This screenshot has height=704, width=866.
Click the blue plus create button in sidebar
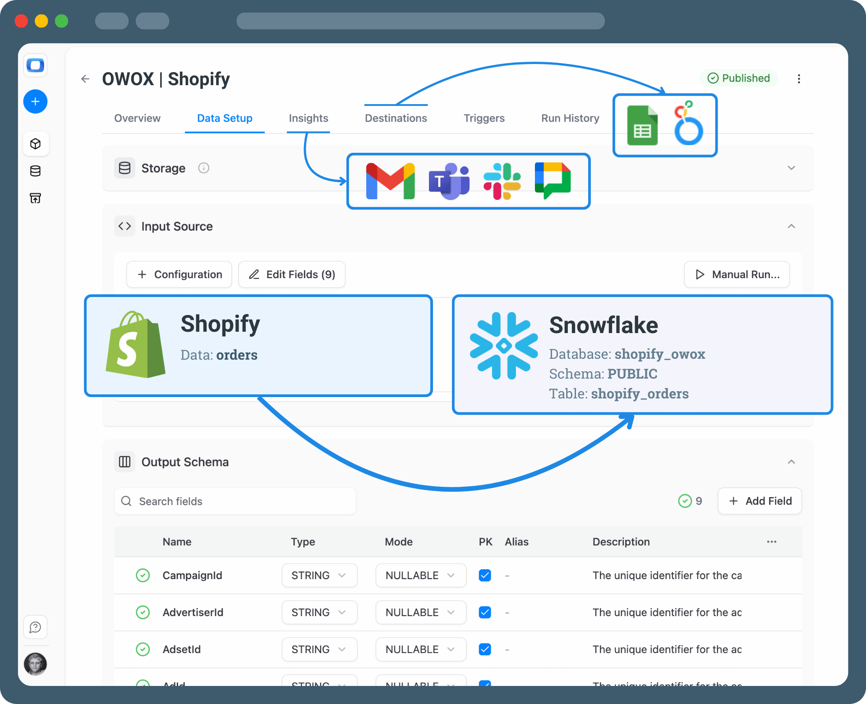tap(35, 101)
